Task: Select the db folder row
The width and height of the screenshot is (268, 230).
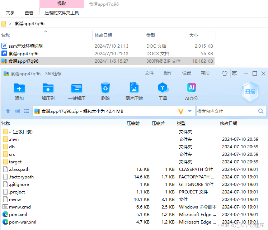Action: (x=133, y=147)
